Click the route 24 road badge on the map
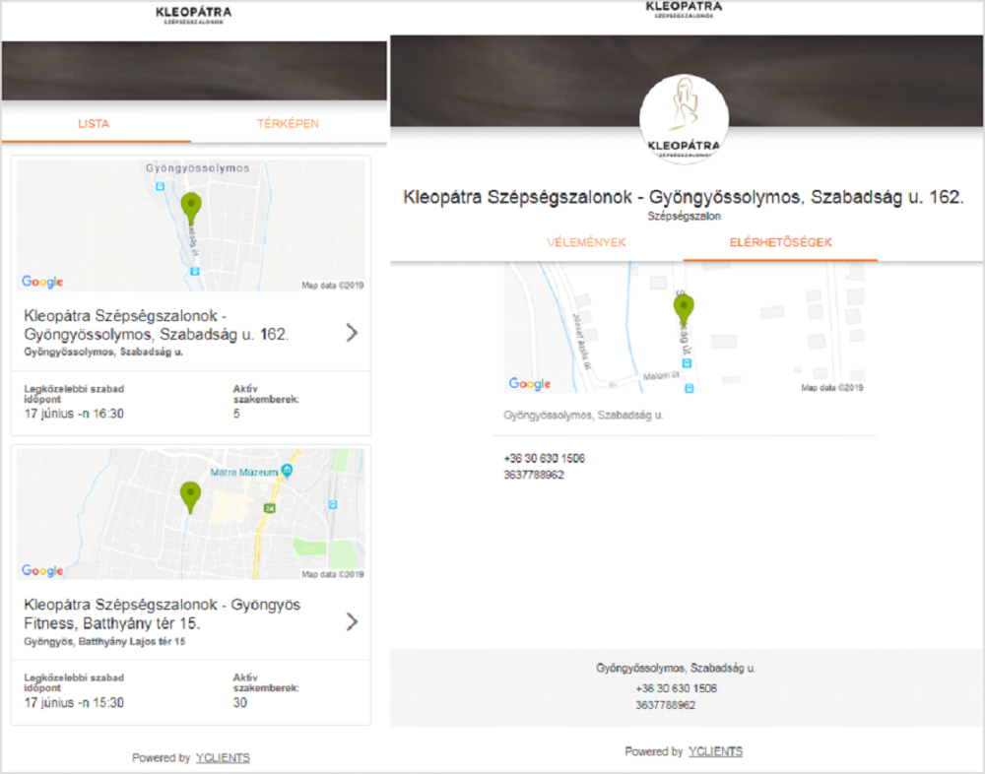The height and width of the screenshot is (774, 985). [270, 507]
